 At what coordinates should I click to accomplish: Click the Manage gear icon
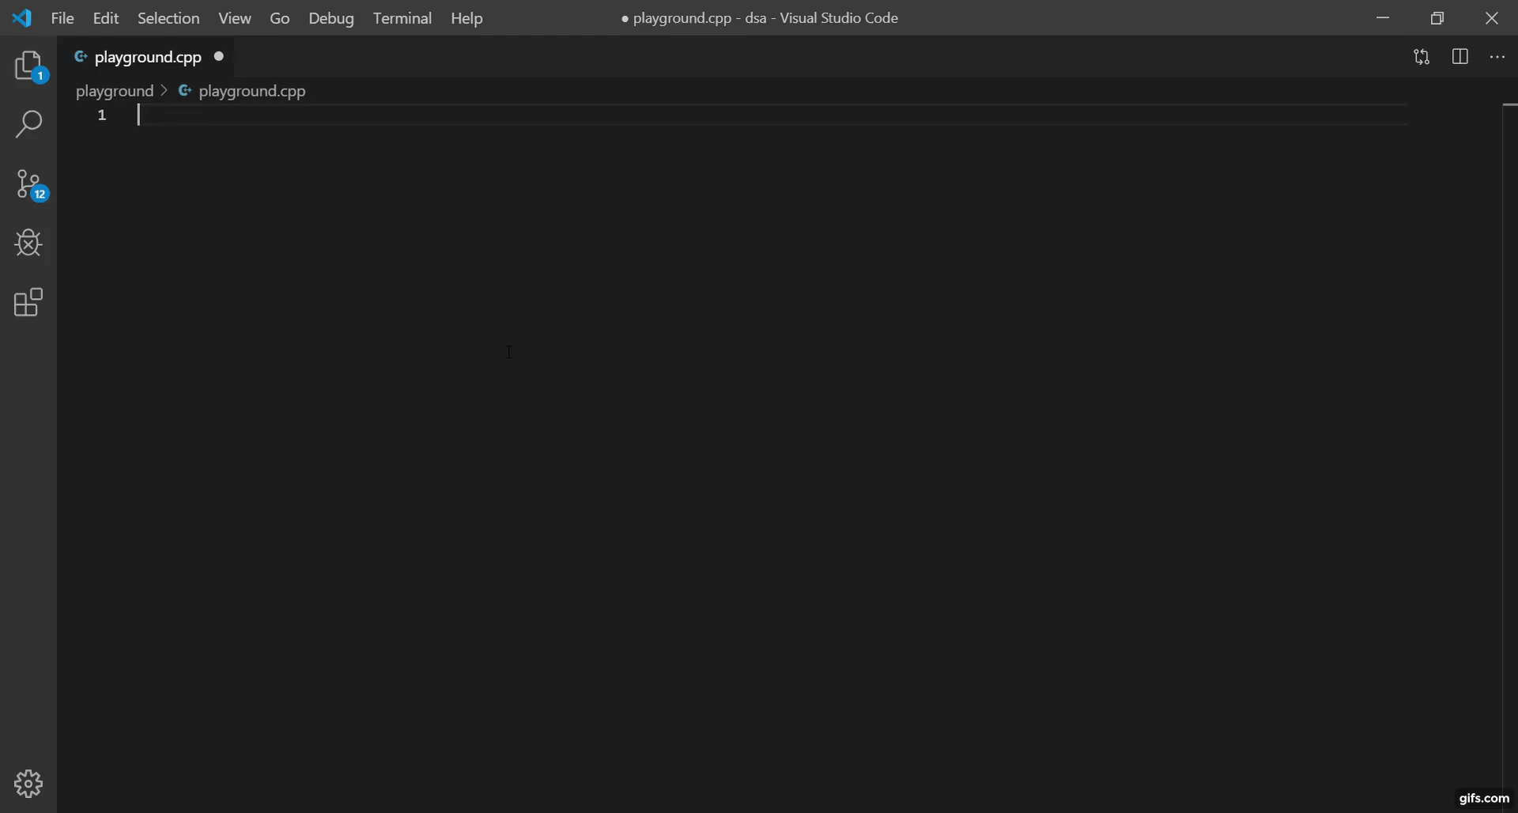pos(28,784)
